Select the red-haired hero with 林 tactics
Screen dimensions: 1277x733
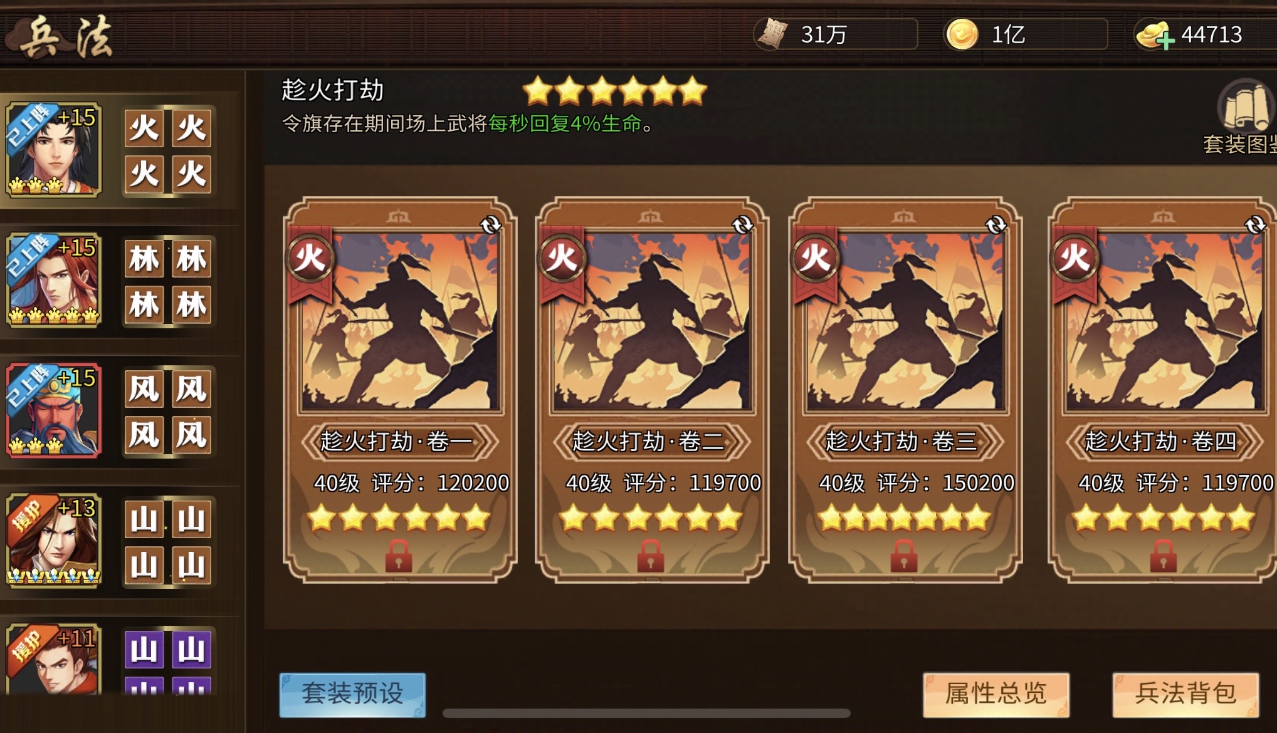click(53, 280)
